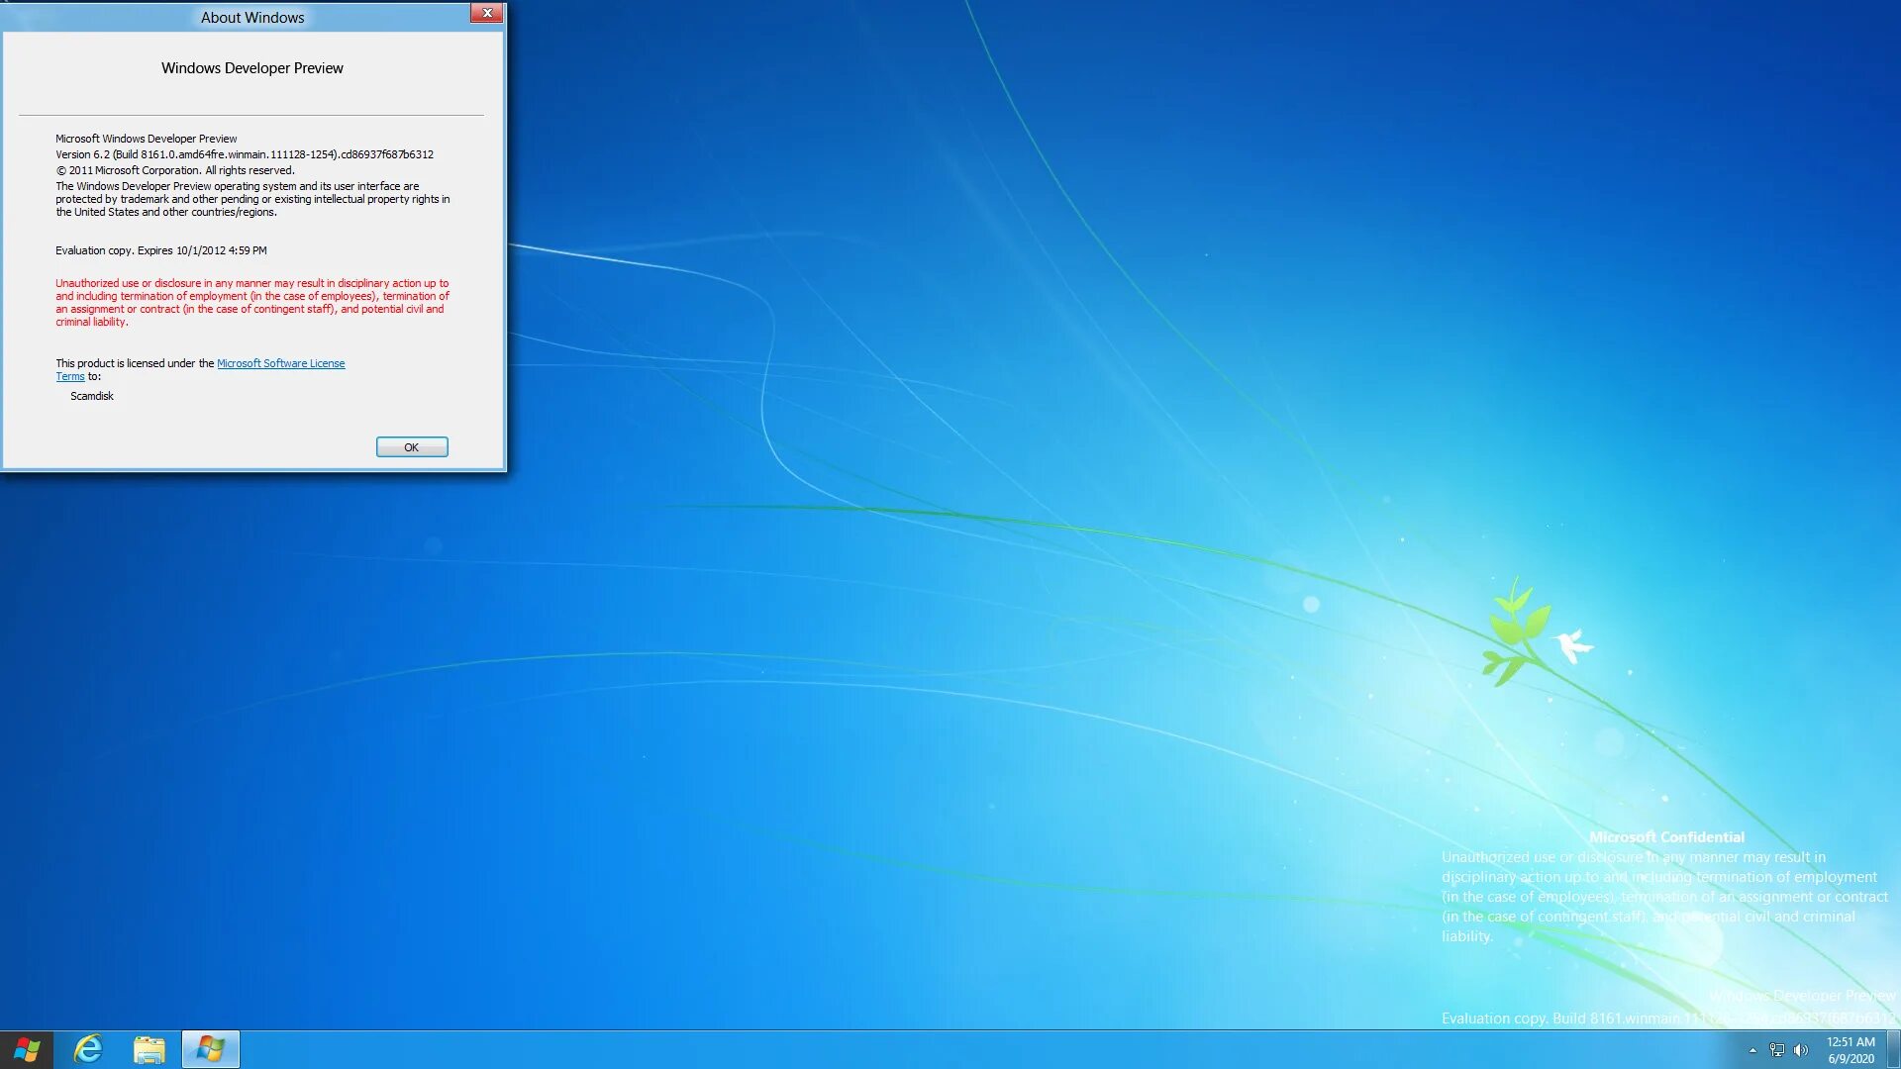Click the Microsoft Confidential desktop watermark

click(1666, 837)
